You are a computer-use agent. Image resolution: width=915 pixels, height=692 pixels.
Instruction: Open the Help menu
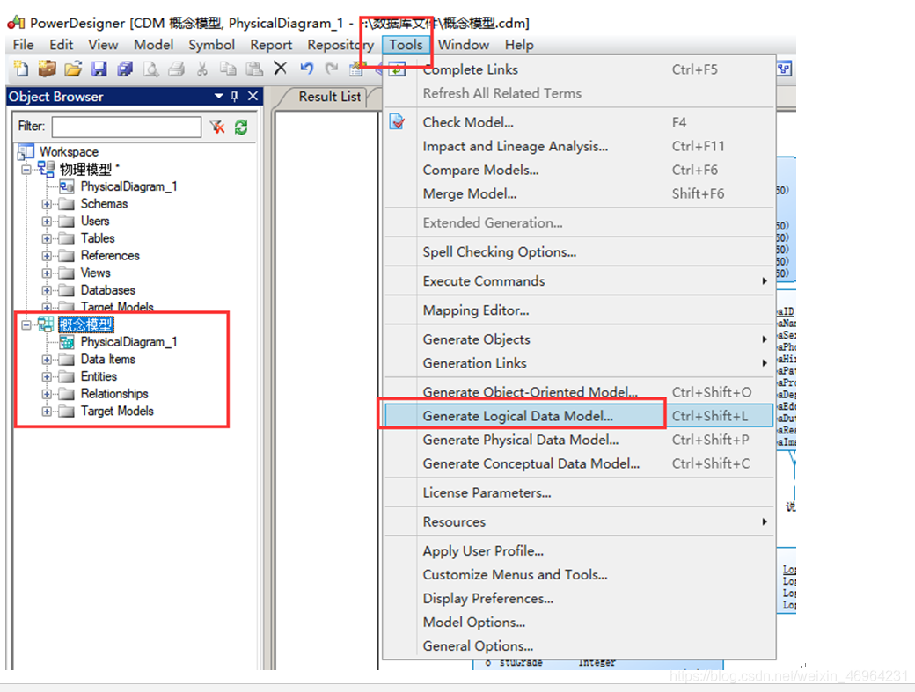pyautogui.click(x=519, y=45)
